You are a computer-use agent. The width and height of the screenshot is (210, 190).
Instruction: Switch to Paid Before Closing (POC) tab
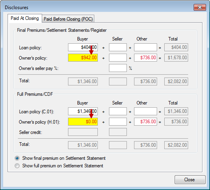click(x=68, y=19)
